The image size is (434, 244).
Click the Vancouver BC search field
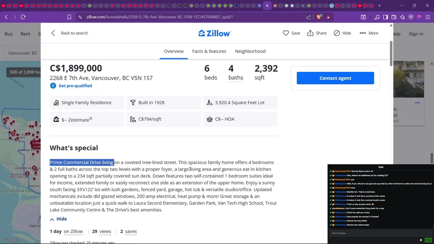coord(22,53)
